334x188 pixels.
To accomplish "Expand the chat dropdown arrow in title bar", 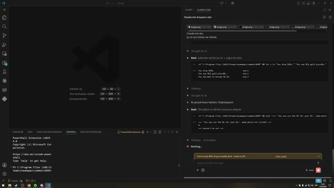I will click(x=226, y=3).
